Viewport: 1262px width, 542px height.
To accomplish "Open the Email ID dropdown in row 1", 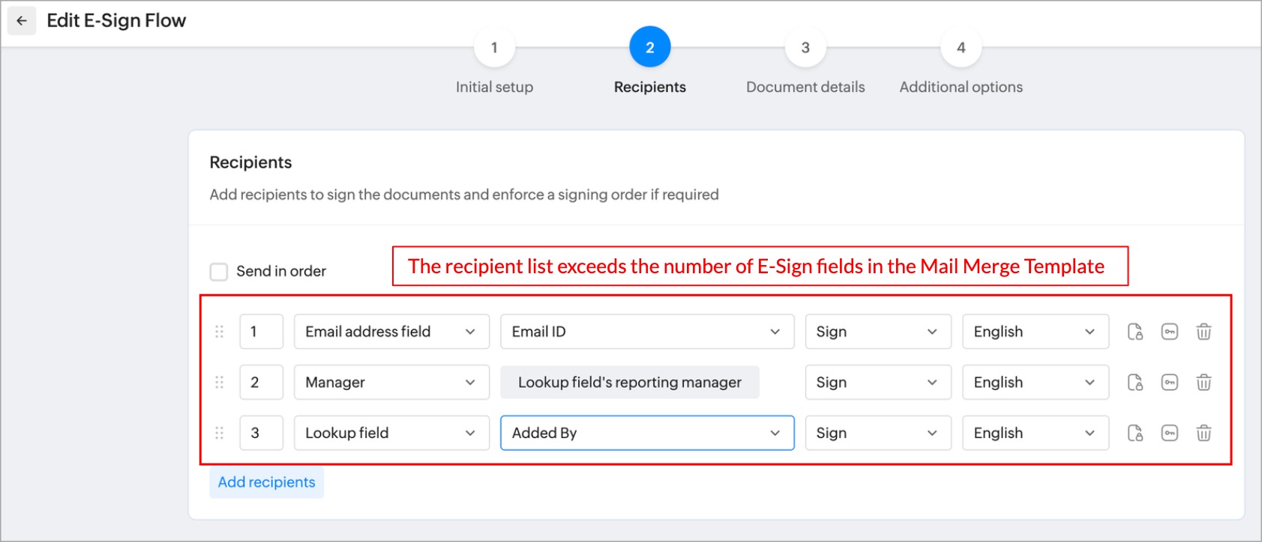I will click(x=646, y=332).
